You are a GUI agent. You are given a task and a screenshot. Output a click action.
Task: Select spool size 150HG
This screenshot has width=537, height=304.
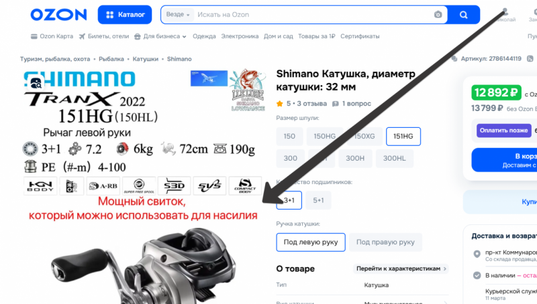tap(325, 137)
